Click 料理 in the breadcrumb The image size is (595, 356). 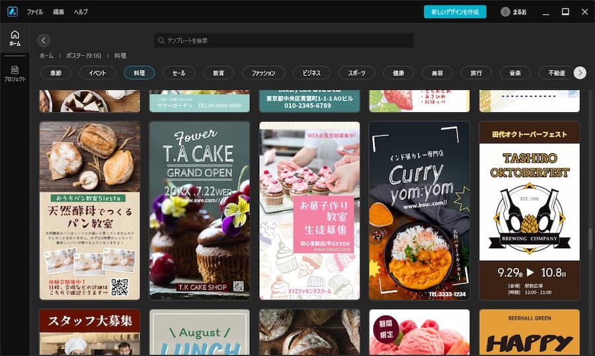click(x=121, y=55)
